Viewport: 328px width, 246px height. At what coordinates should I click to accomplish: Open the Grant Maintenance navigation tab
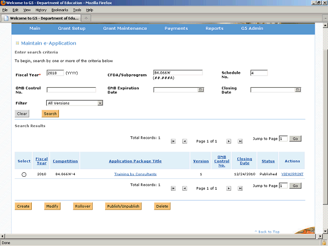125,28
